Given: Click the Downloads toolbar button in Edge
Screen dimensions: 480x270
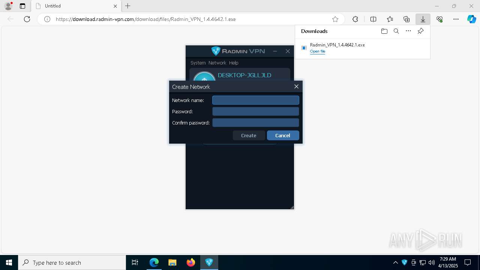Looking at the screenshot, I should pyautogui.click(x=423, y=19).
